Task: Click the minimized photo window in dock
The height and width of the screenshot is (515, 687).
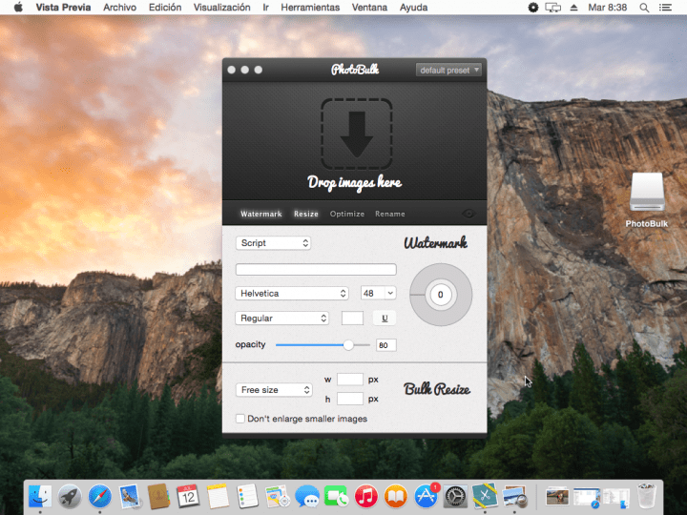Action: (557, 498)
